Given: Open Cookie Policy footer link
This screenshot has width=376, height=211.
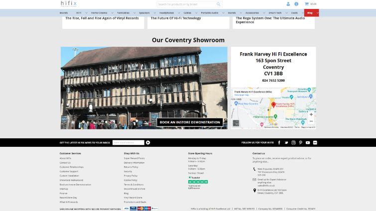Looking at the screenshot, I should 130,180.
